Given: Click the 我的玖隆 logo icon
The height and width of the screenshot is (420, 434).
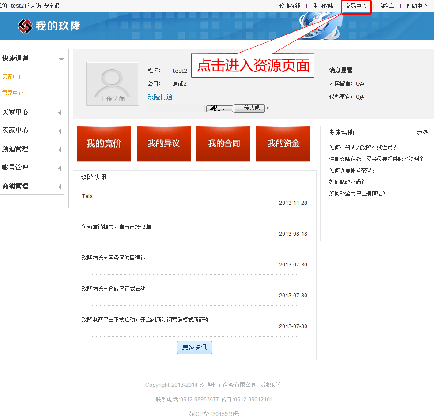Looking at the screenshot, I should [25, 26].
